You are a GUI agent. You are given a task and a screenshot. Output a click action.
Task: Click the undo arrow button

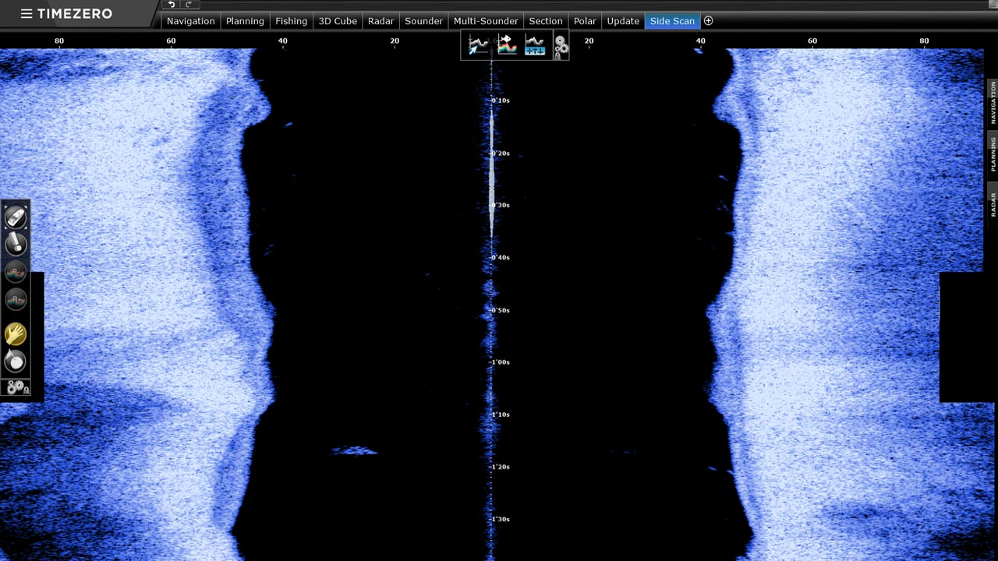172,5
